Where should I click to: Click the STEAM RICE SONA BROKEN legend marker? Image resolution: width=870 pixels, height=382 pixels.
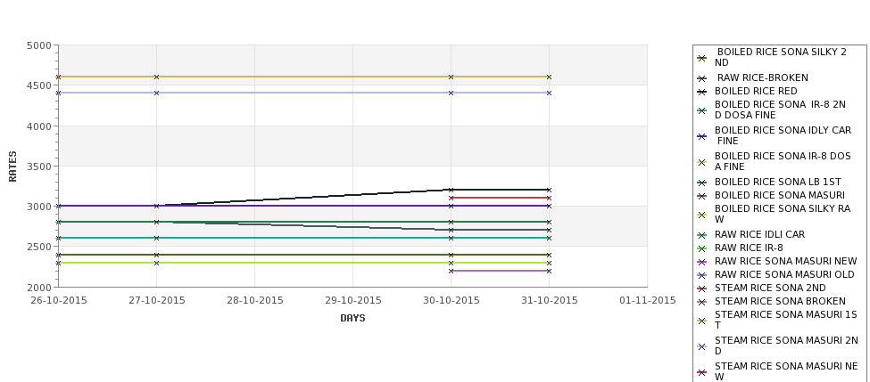click(x=702, y=302)
